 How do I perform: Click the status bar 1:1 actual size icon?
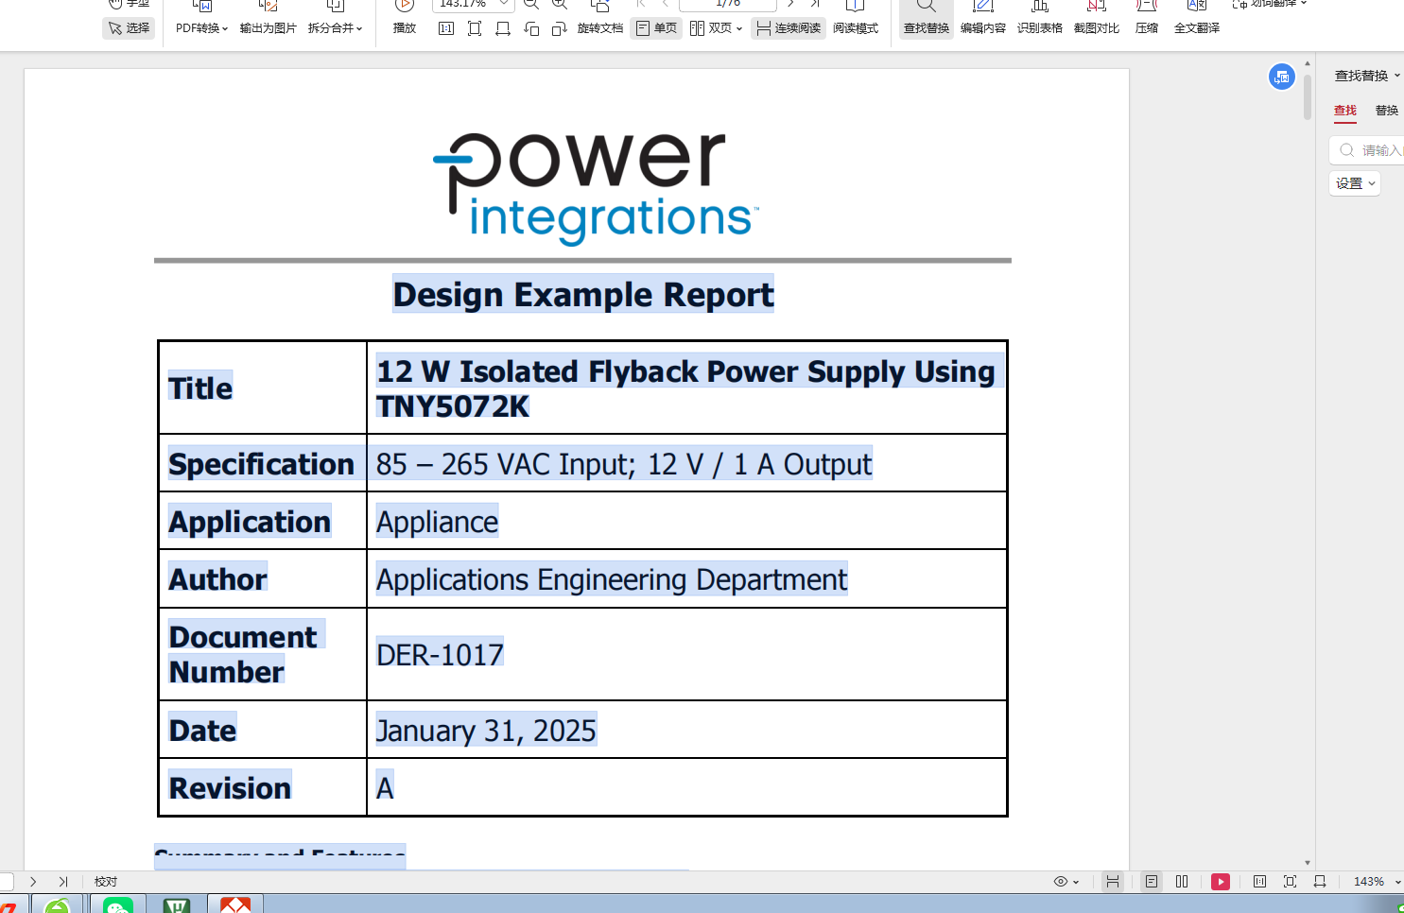click(1259, 882)
